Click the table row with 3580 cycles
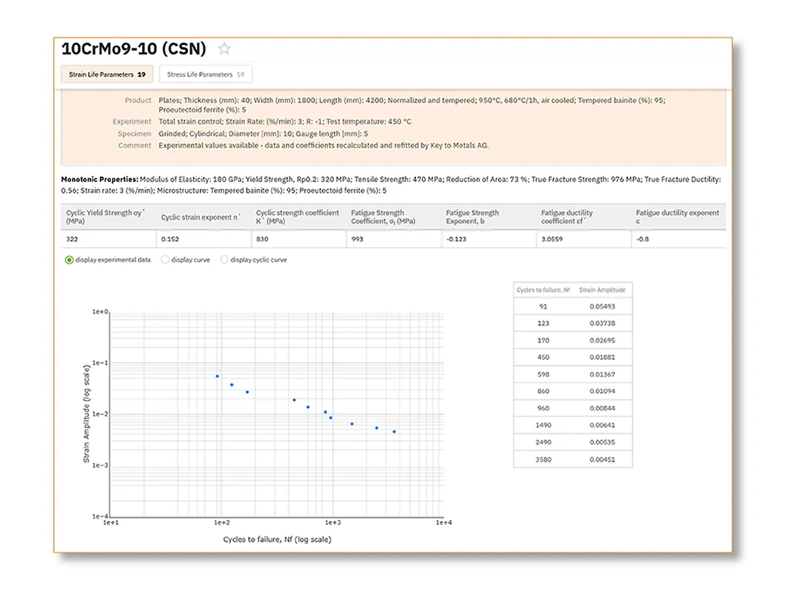Viewport: 786px width, 590px height. point(542,459)
